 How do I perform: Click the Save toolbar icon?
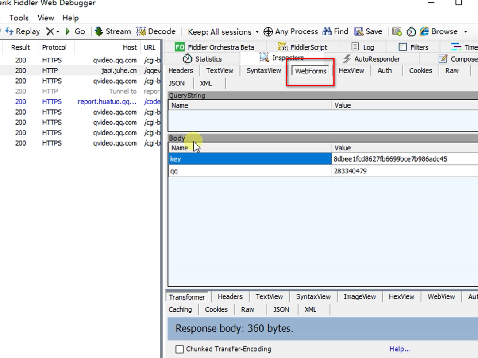358,31
